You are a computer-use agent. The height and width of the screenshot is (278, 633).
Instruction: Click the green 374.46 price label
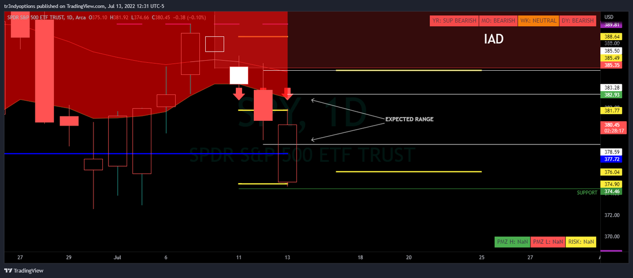pos(612,191)
